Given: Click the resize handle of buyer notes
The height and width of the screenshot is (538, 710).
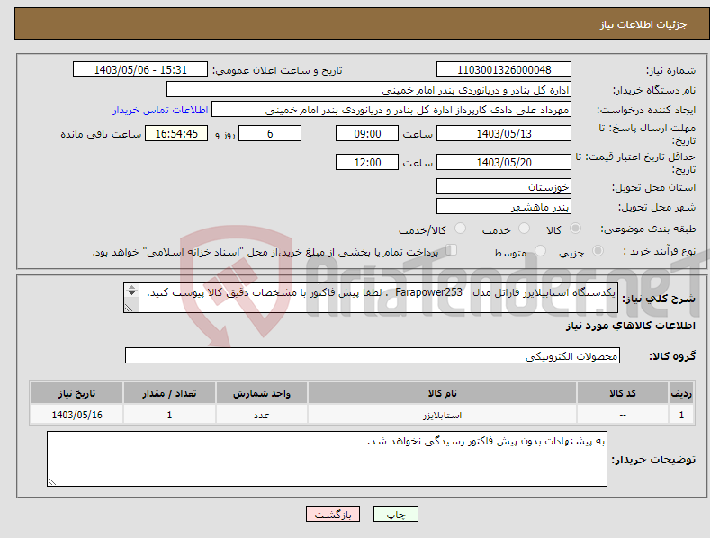Looking at the screenshot, I should [52, 482].
